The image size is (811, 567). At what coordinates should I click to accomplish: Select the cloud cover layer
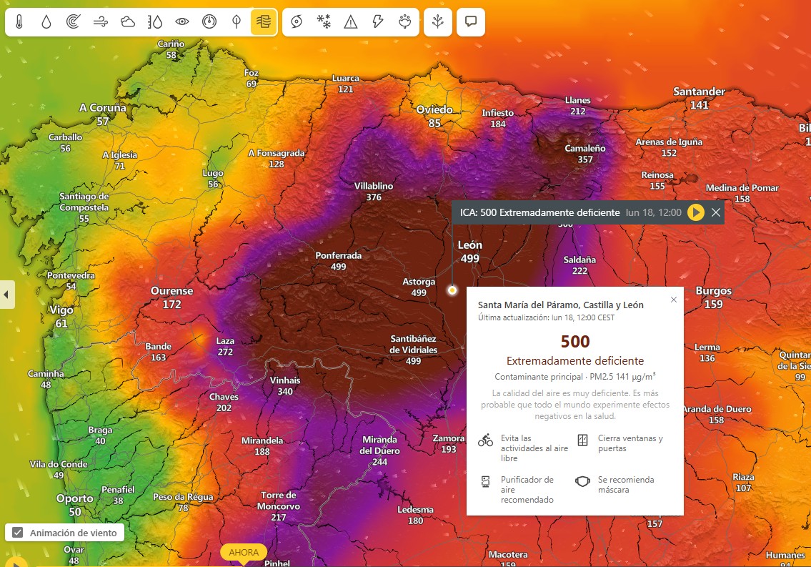coord(128,22)
